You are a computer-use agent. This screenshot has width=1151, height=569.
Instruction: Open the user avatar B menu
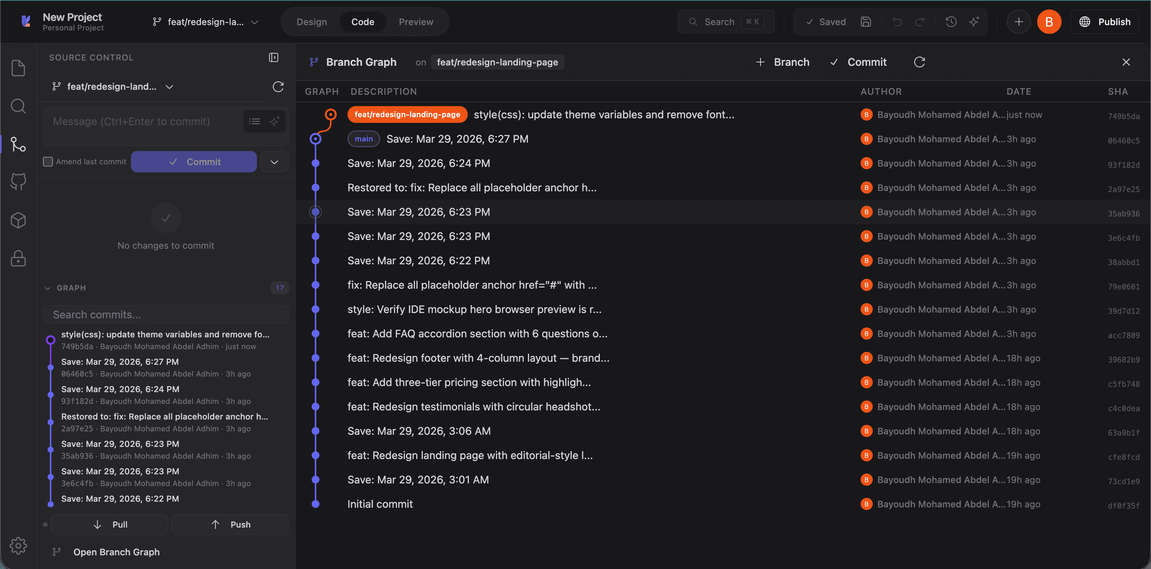click(x=1049, y=21)
